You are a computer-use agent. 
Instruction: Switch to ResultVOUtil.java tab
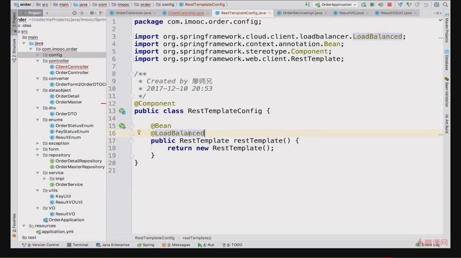[396, 13]
